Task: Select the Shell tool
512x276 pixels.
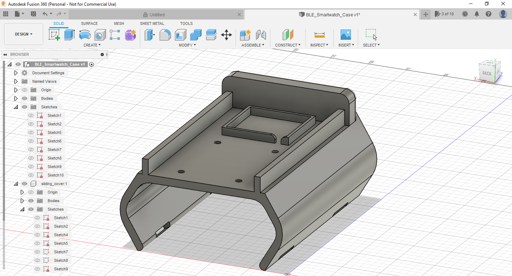Action: tap(180, 35)
